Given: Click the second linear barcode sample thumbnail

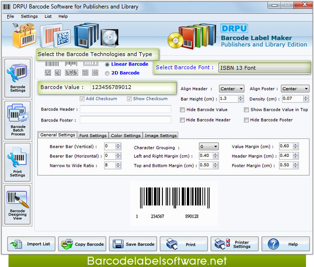Looking at the screenshot, I should pyautogui.click(x=71, y=64).
